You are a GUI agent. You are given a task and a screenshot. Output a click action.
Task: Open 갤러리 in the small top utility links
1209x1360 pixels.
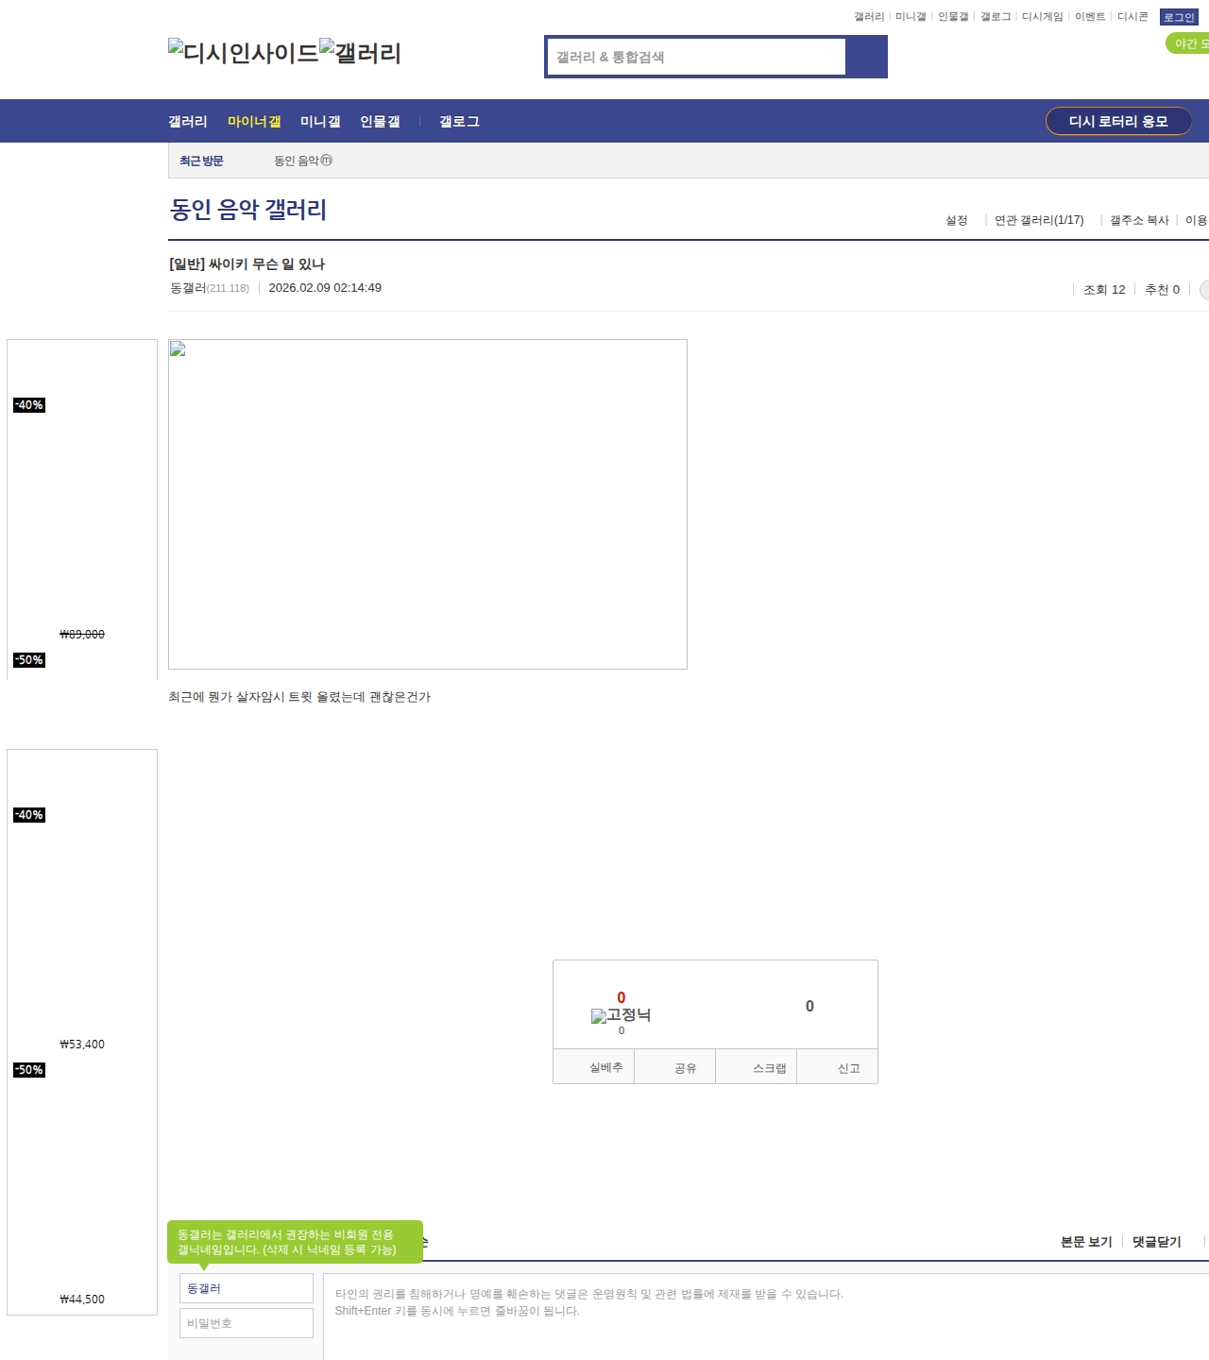tap(869, 17)
